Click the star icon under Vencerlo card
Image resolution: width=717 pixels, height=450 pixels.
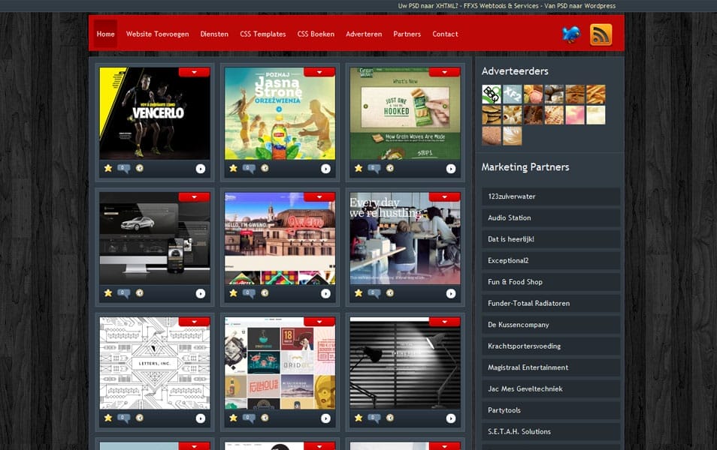(x=108, y=169)
